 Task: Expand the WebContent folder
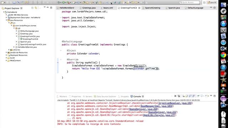pyautogui.click(x=6, y=60)
